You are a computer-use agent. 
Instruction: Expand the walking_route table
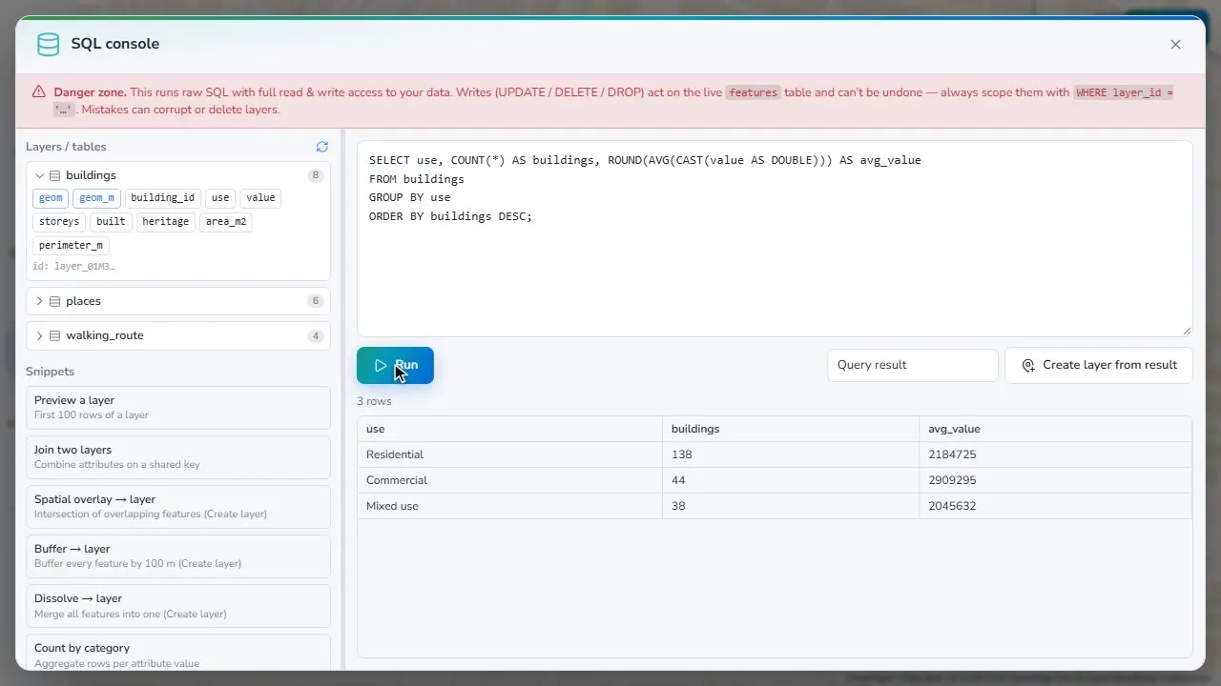click(x=40, y=335)
